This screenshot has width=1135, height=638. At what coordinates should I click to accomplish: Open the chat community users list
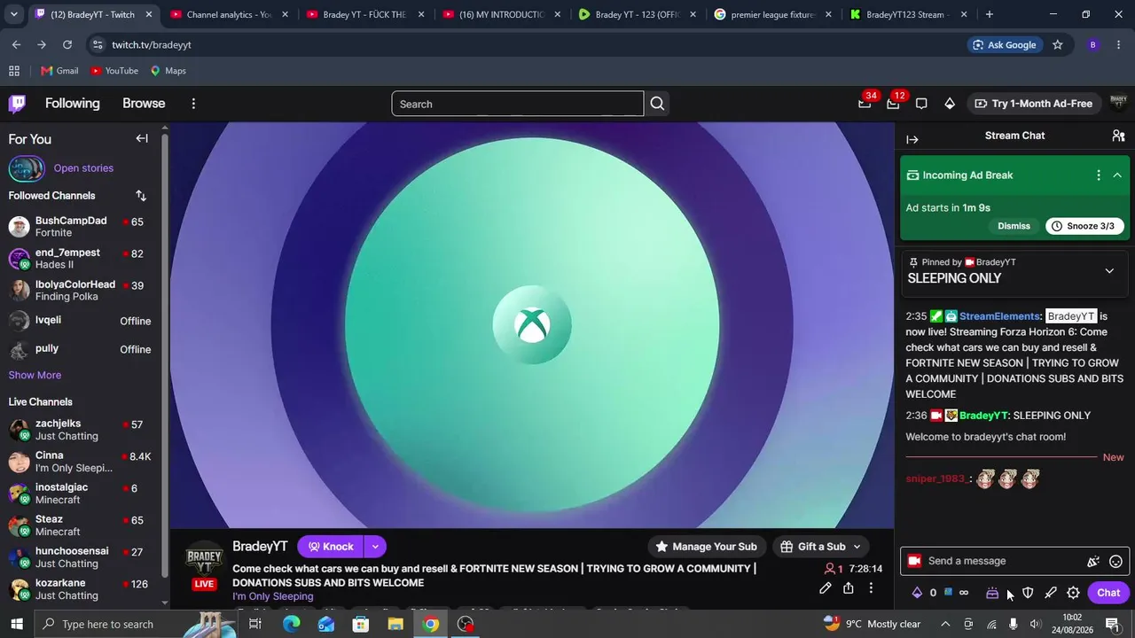click(x=1118, y=136)
